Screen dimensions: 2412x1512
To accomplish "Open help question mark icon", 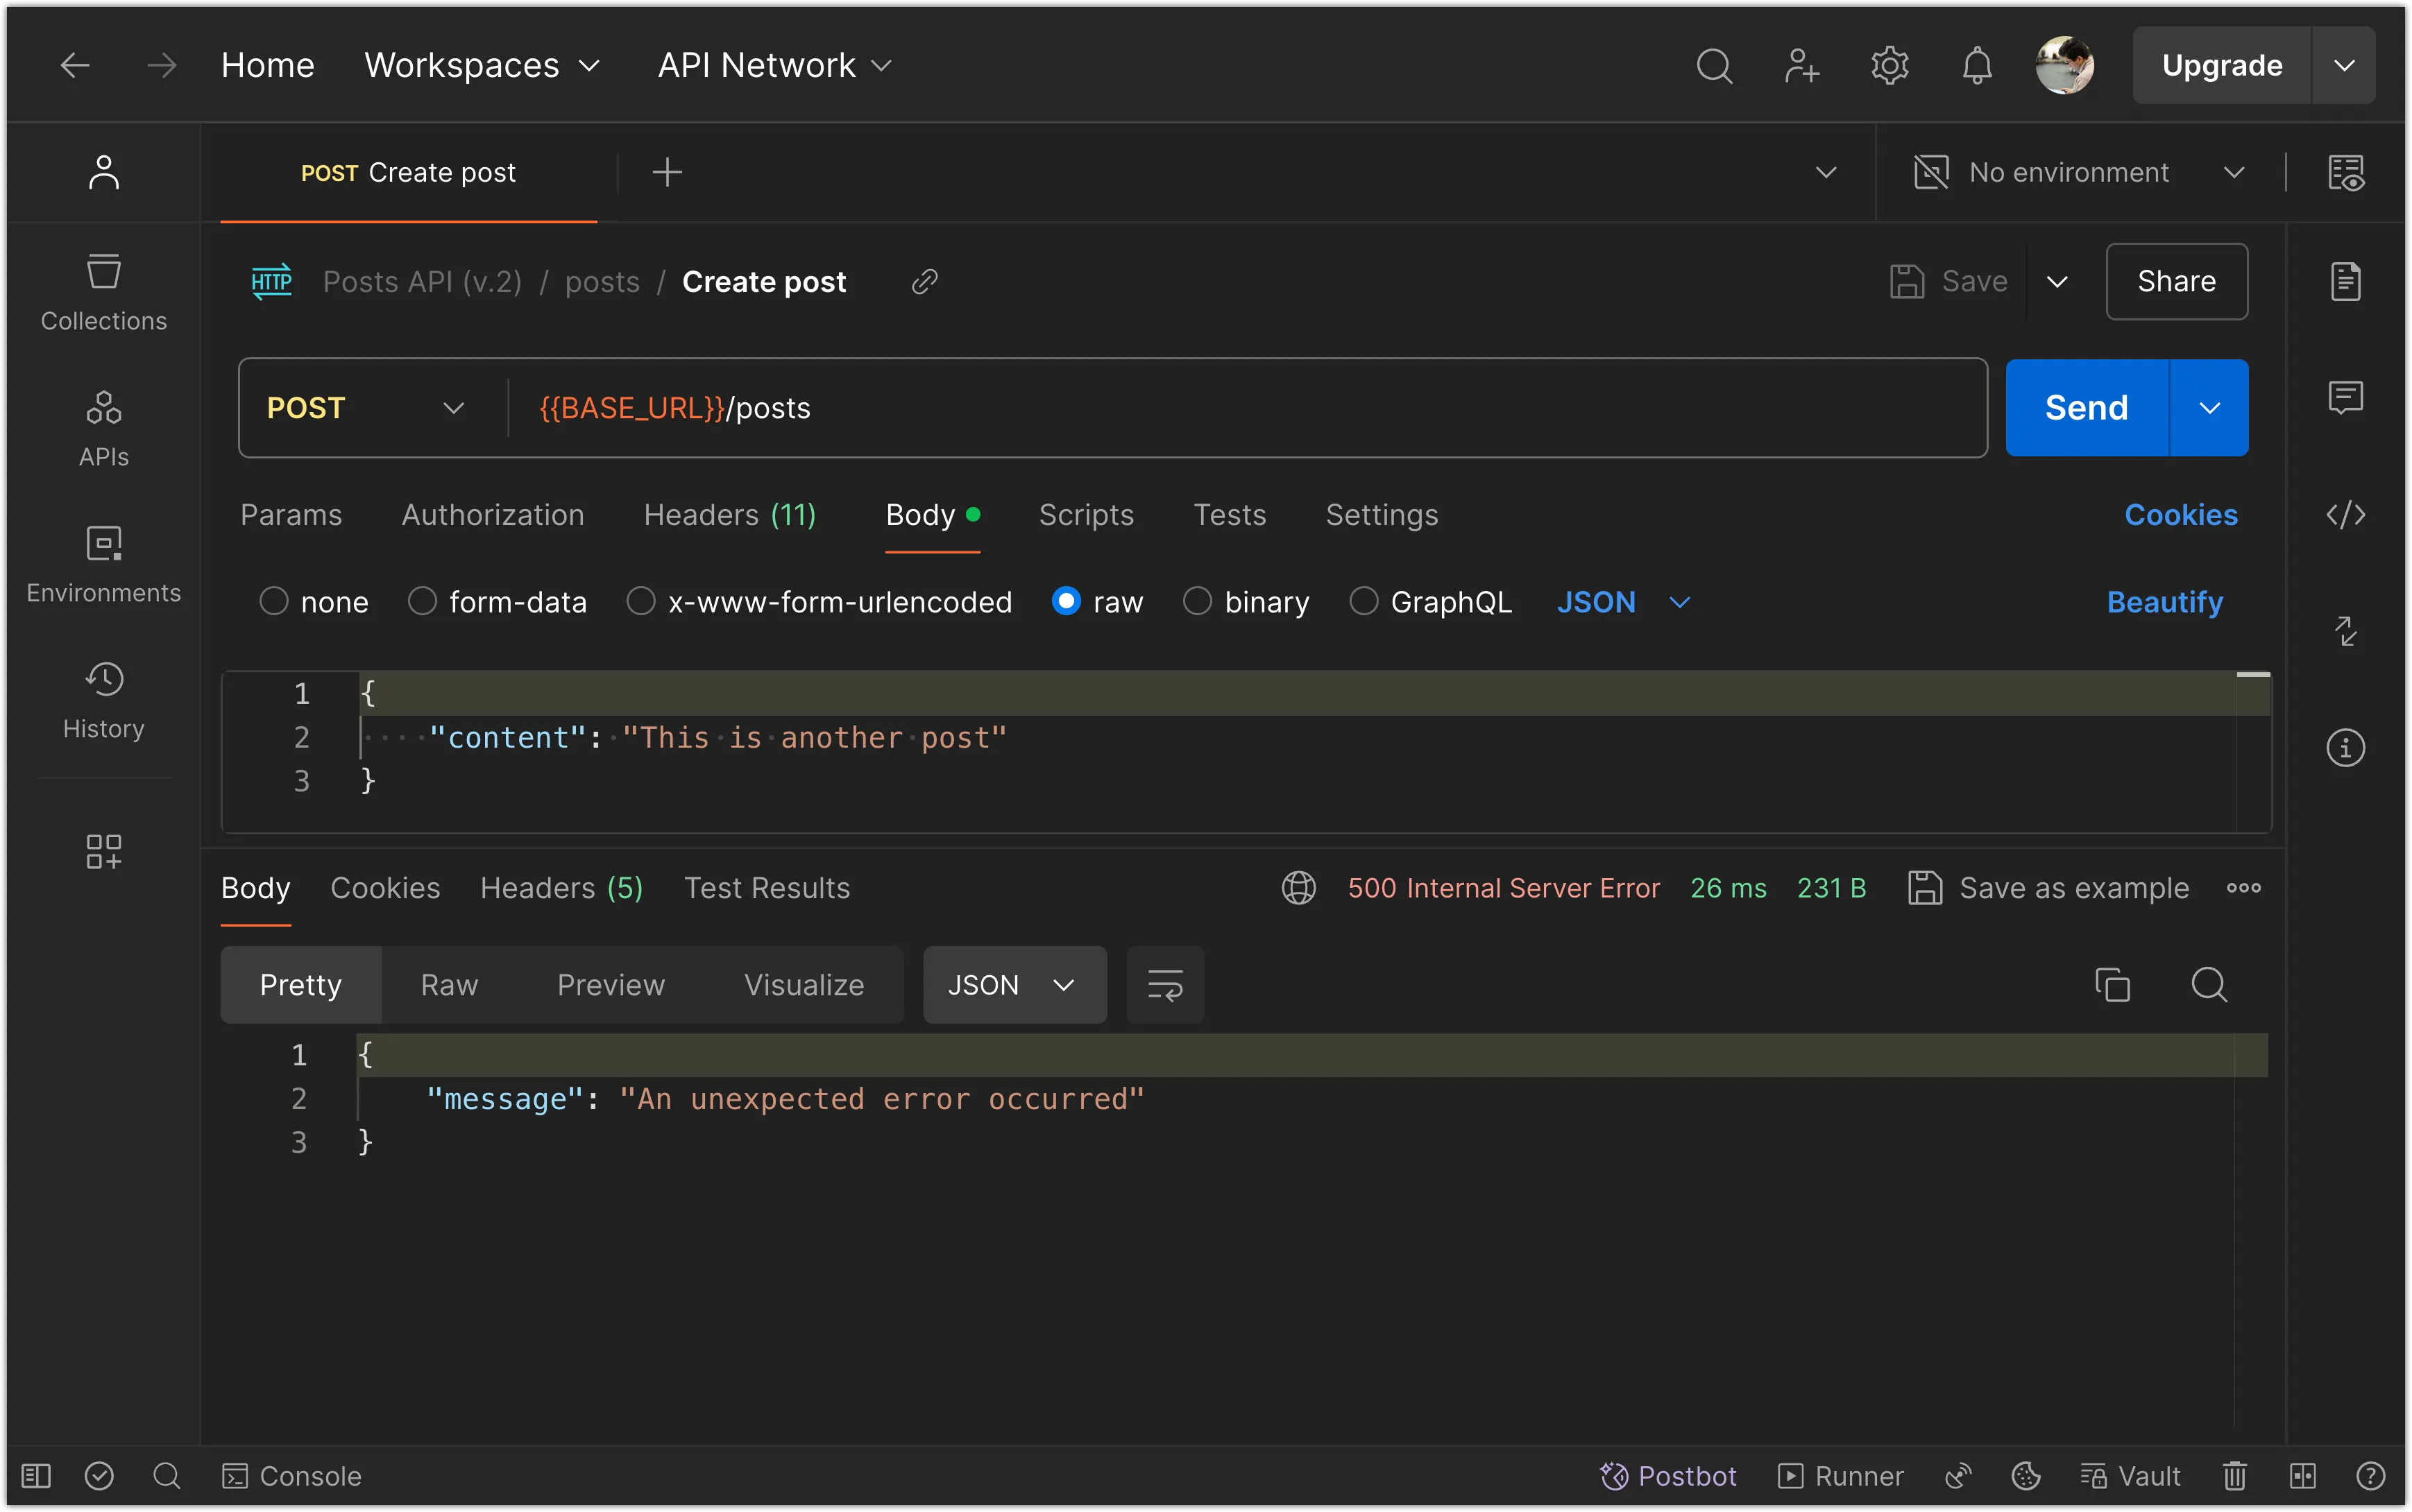I will tap(2370, 1476).
